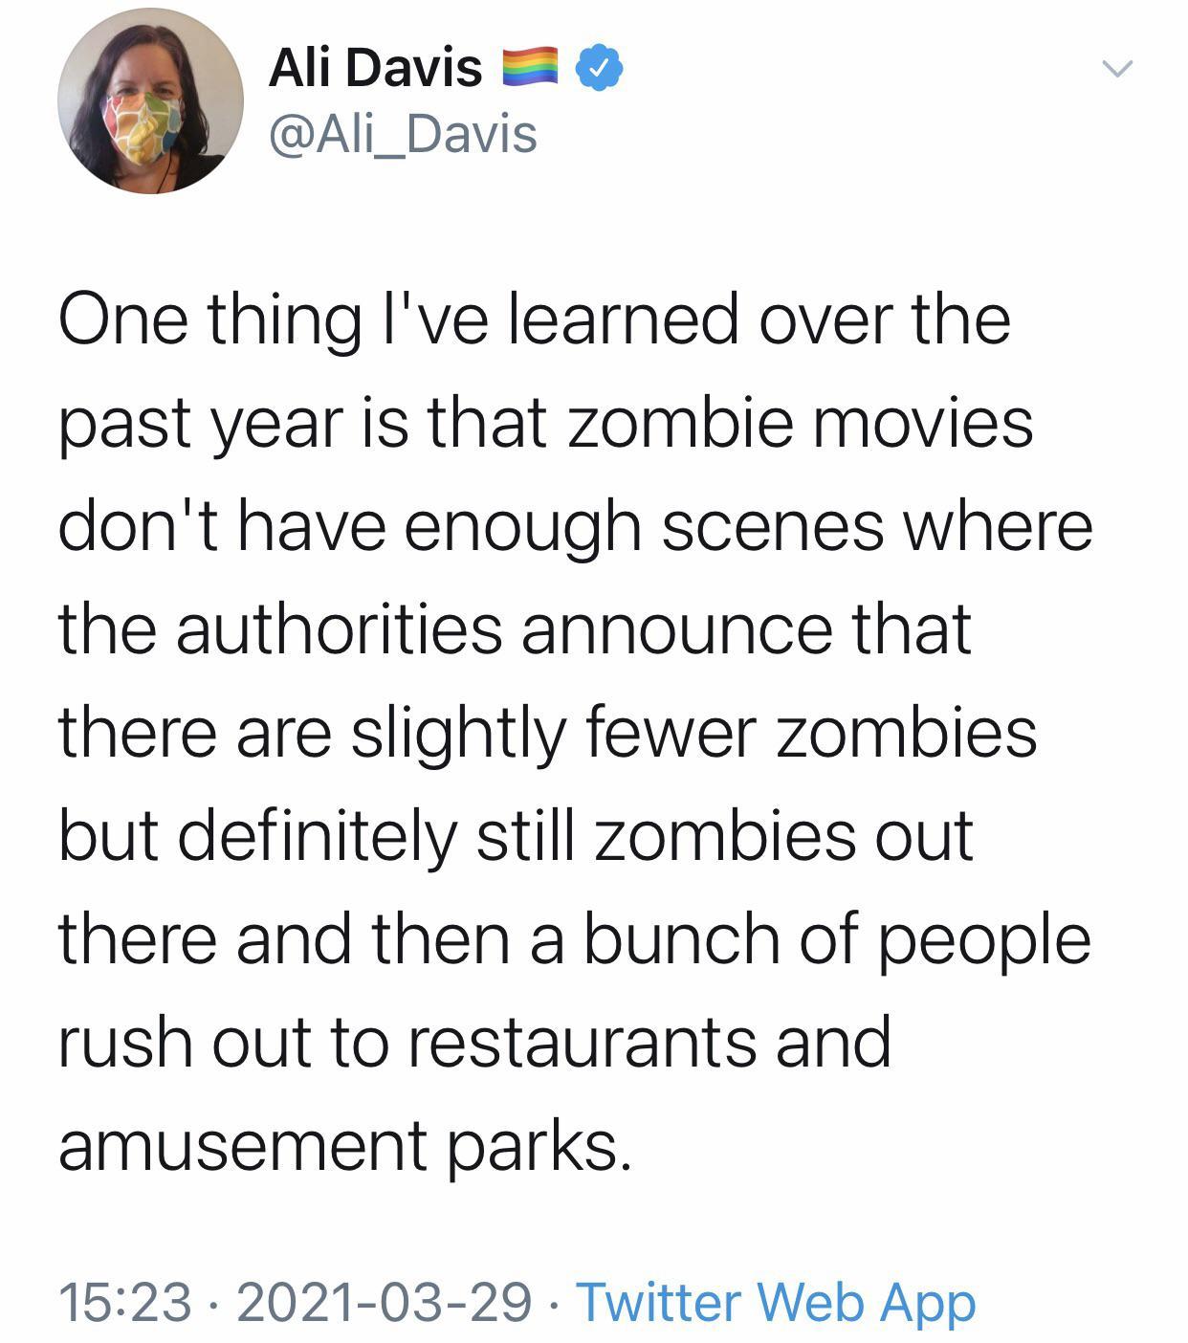
Task: Click the phrase "slightly fewer zombies"
Action: point(693,735)
